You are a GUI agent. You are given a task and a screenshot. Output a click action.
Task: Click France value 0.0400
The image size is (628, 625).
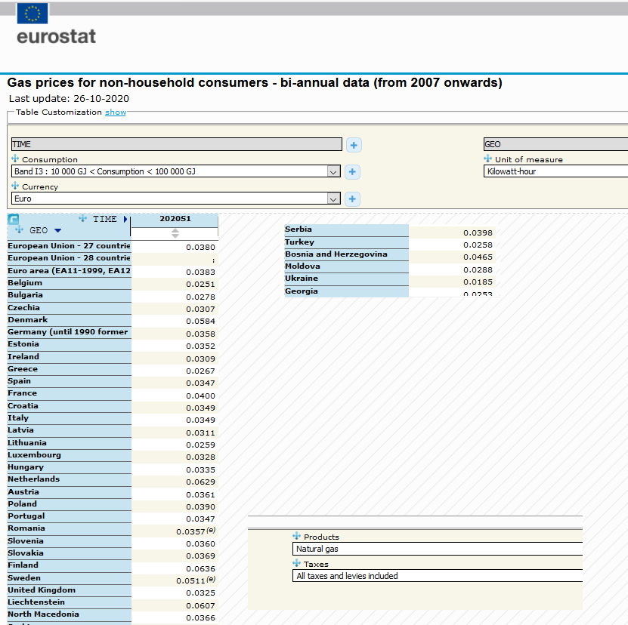(x=201, y=396)
